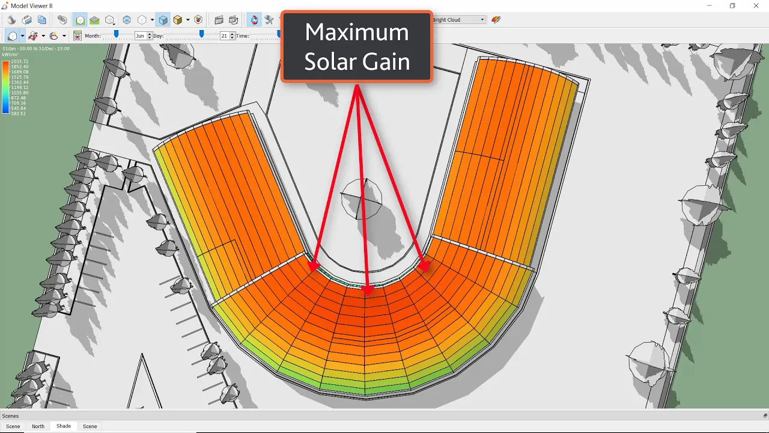
Task: Click the person navigation walk icon
Action: 33,36
